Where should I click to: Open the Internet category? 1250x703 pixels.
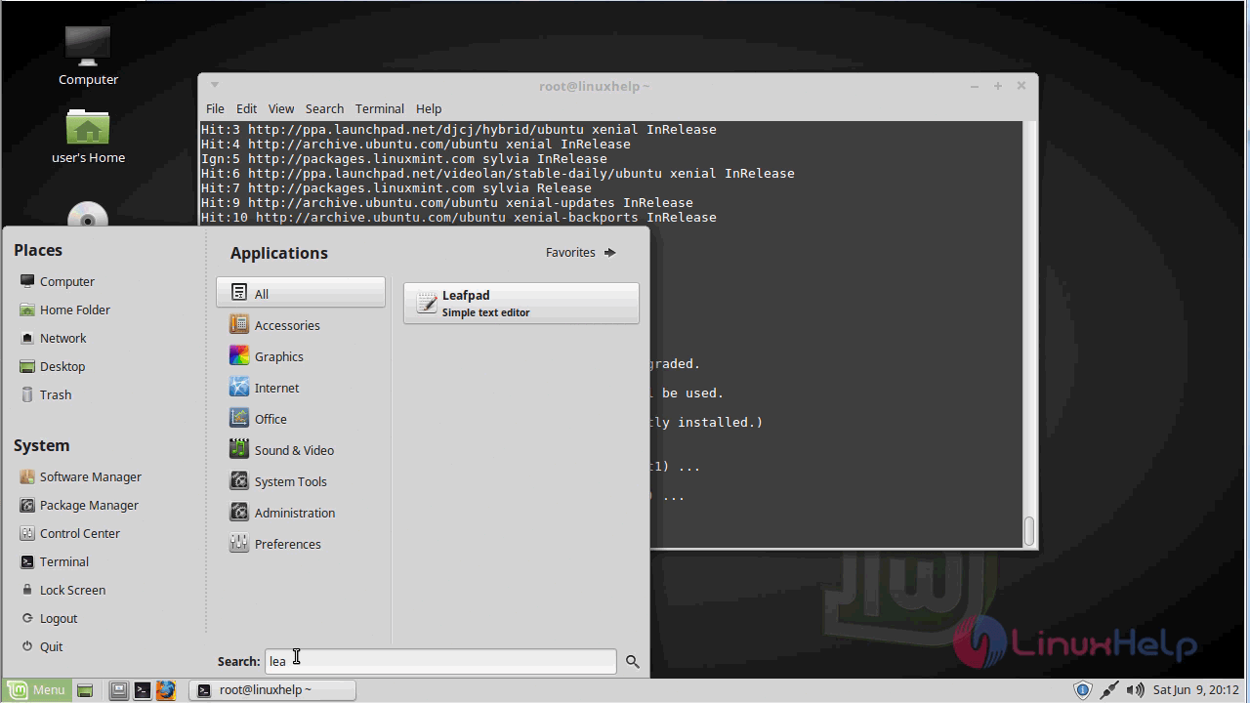pyautogui.click(x=301, y=388)
